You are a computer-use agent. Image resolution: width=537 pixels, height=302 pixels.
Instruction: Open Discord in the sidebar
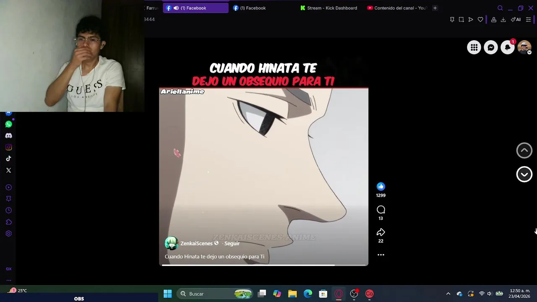click(x=8, y=136)
